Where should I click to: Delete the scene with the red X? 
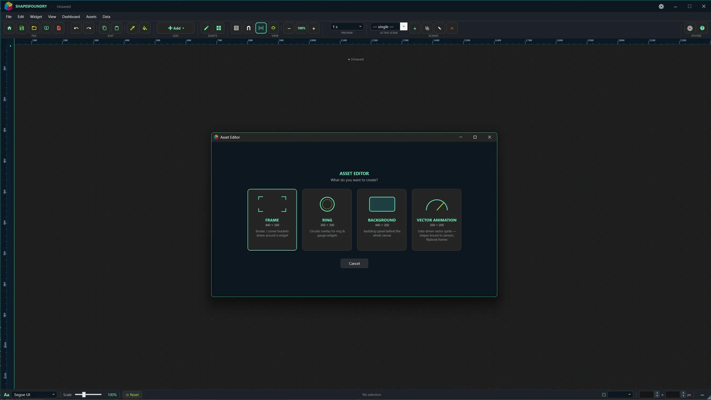[x=452, y=28]
